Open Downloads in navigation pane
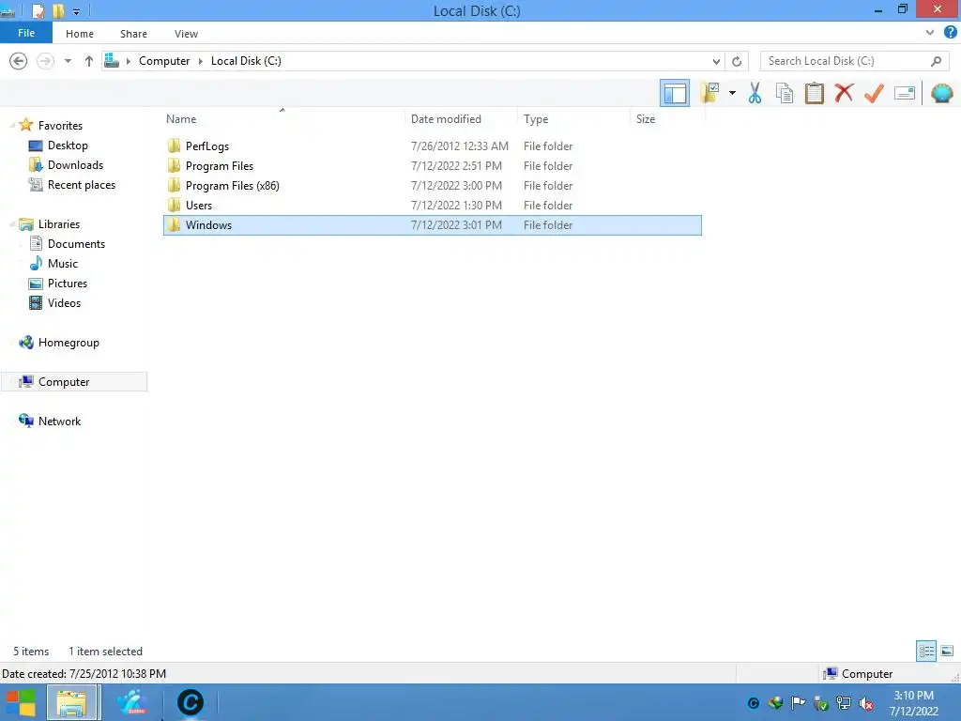Screen dimensions: 961x721 click(75, 165)
